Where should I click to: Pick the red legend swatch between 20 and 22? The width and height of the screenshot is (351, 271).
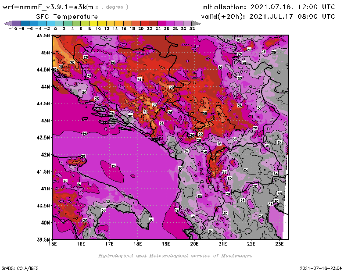click(144, 23)
